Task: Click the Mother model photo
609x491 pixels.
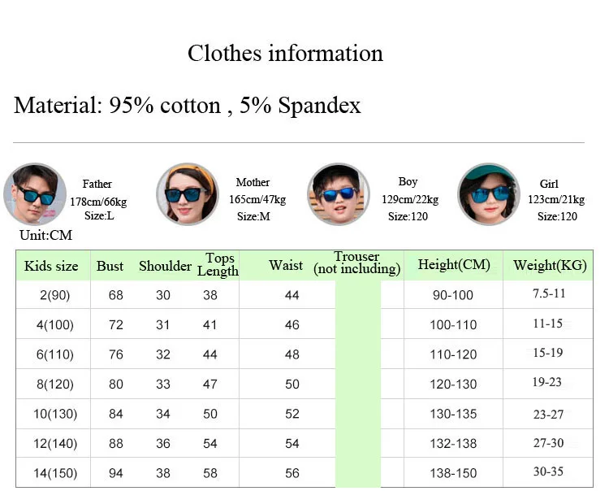Action: pos(188,193)
